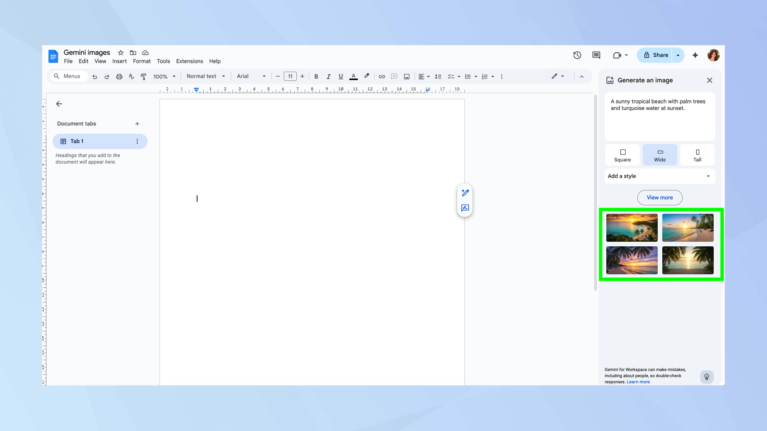Select the Square aspect ratio option

tap(622, 155)
